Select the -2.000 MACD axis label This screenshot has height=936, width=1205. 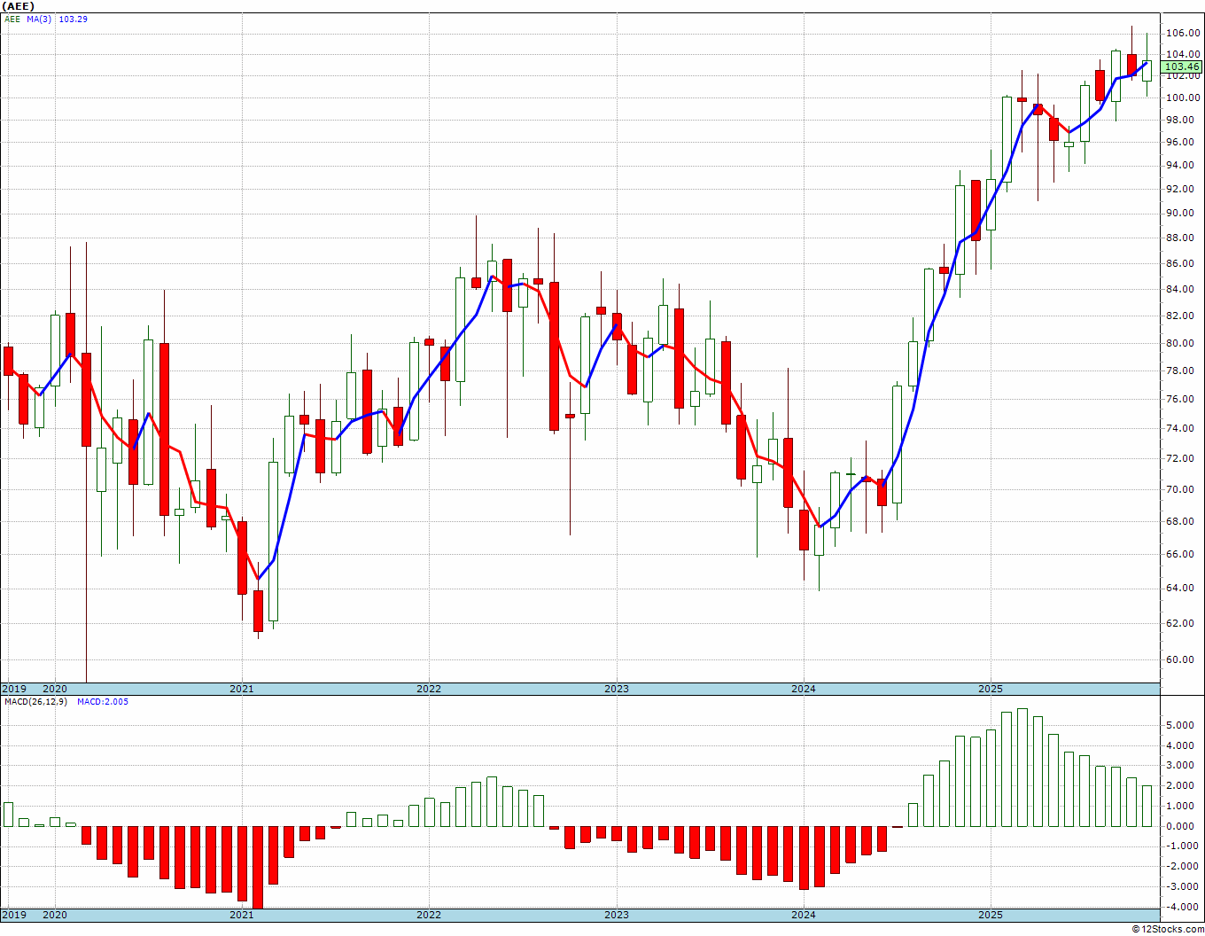pyautogui.click(x=1181, y=867)
